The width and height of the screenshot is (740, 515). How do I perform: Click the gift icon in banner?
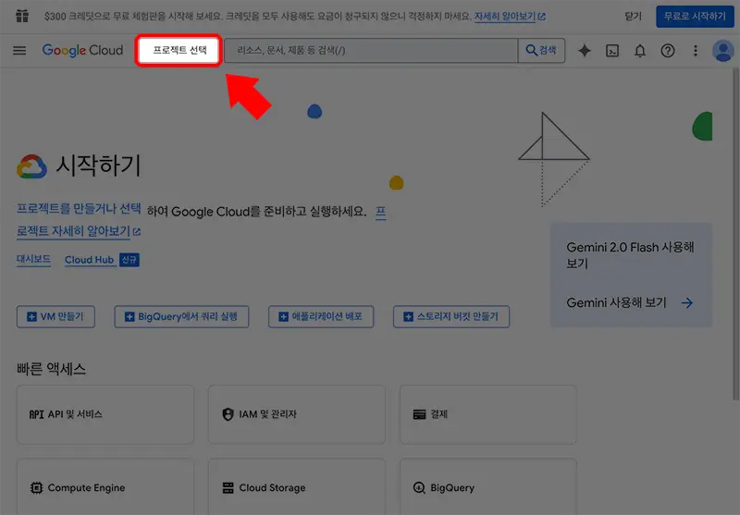click(22, 16)
